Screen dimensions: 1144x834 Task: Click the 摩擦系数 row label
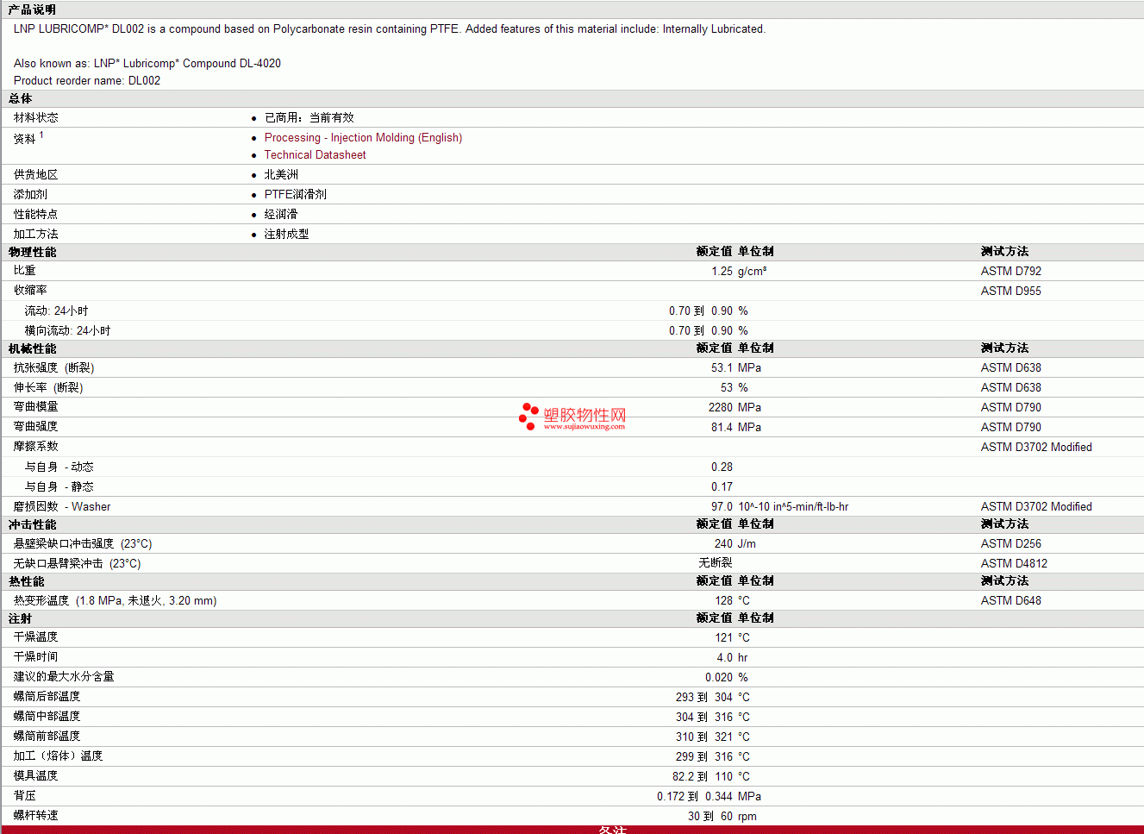click(35, 447)
